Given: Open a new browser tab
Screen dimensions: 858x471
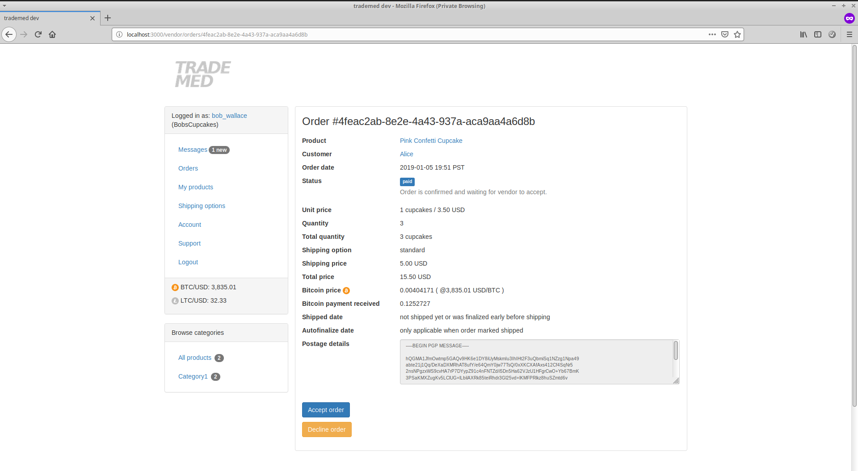Looking at the screenshot, I should pos(108,18).
